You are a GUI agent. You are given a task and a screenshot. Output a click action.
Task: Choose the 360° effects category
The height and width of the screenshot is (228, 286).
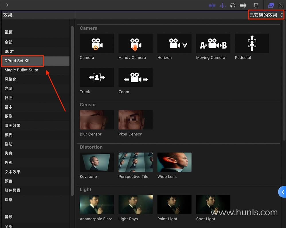[9, 51]
